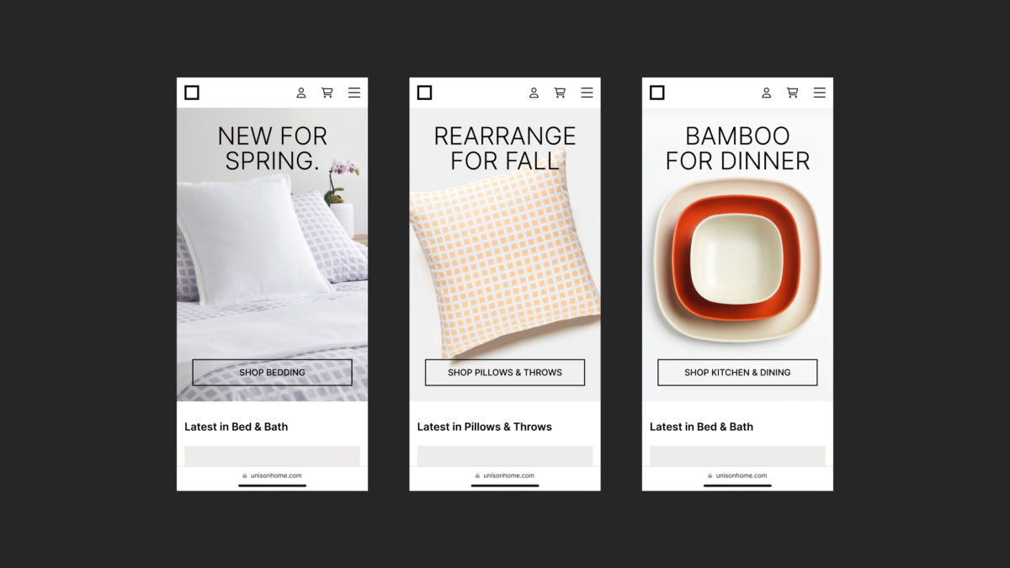Click the square logo on the spring bedding screen
Screen dimensions: 1010x568
tap(192, 93)
